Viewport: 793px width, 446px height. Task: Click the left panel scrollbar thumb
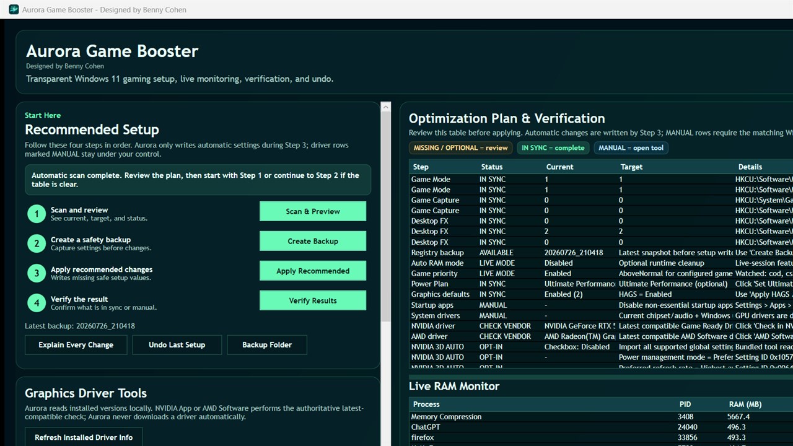(x=385, y=217)
